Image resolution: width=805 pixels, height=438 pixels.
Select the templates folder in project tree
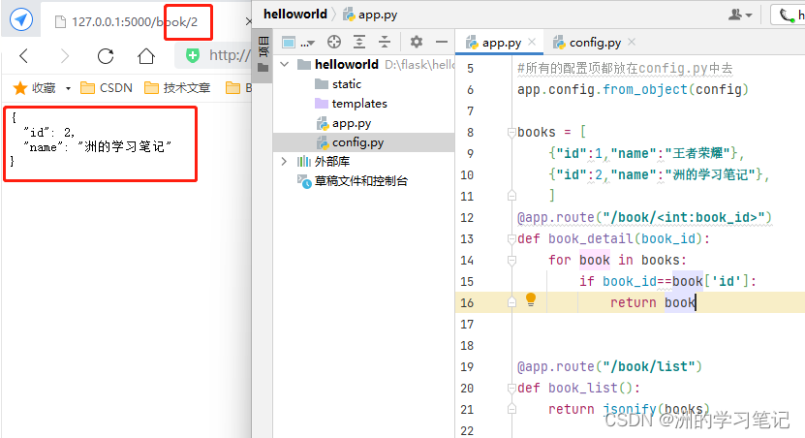[x=359, y=104]
